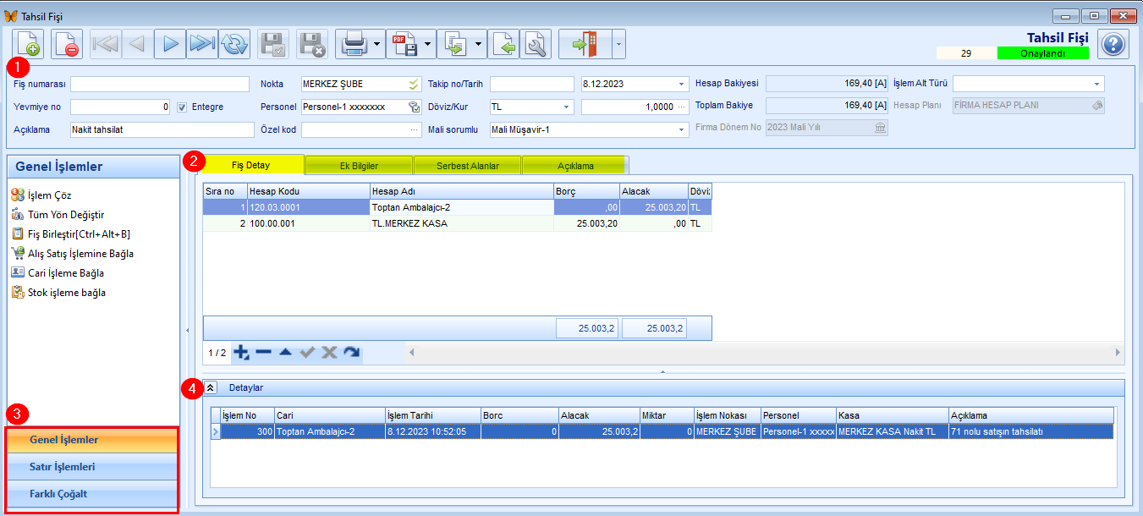1143x516 pixels.
Task: Open the Mali sorumlu dropdown
Action: [681, 129]
